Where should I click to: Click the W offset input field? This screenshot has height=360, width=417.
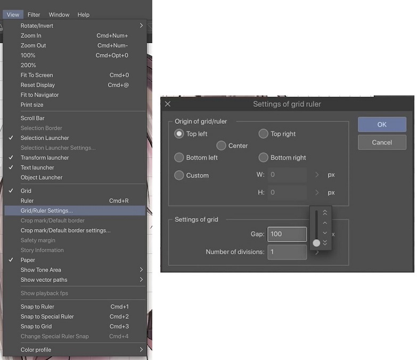click(x=287, y=175)
